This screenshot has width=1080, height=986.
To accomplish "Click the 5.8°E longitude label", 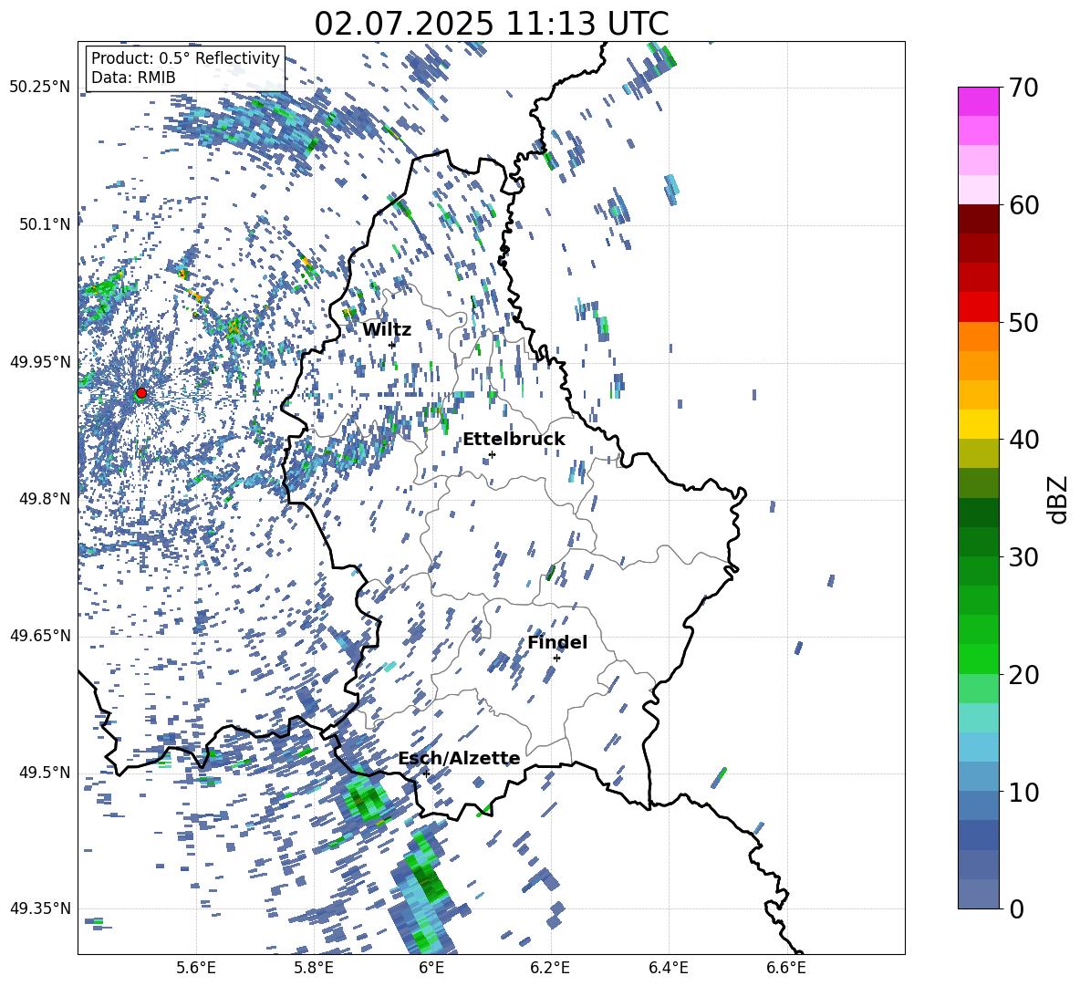I will click(314, 968).
